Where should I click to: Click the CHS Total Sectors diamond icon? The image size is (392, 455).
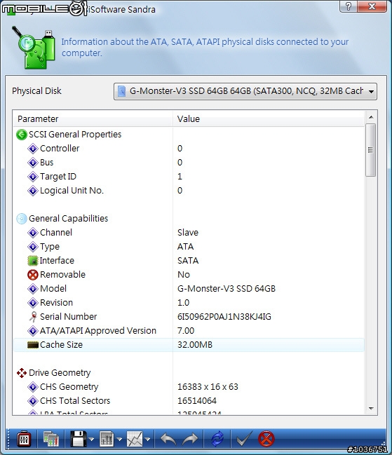pos(33,401)
